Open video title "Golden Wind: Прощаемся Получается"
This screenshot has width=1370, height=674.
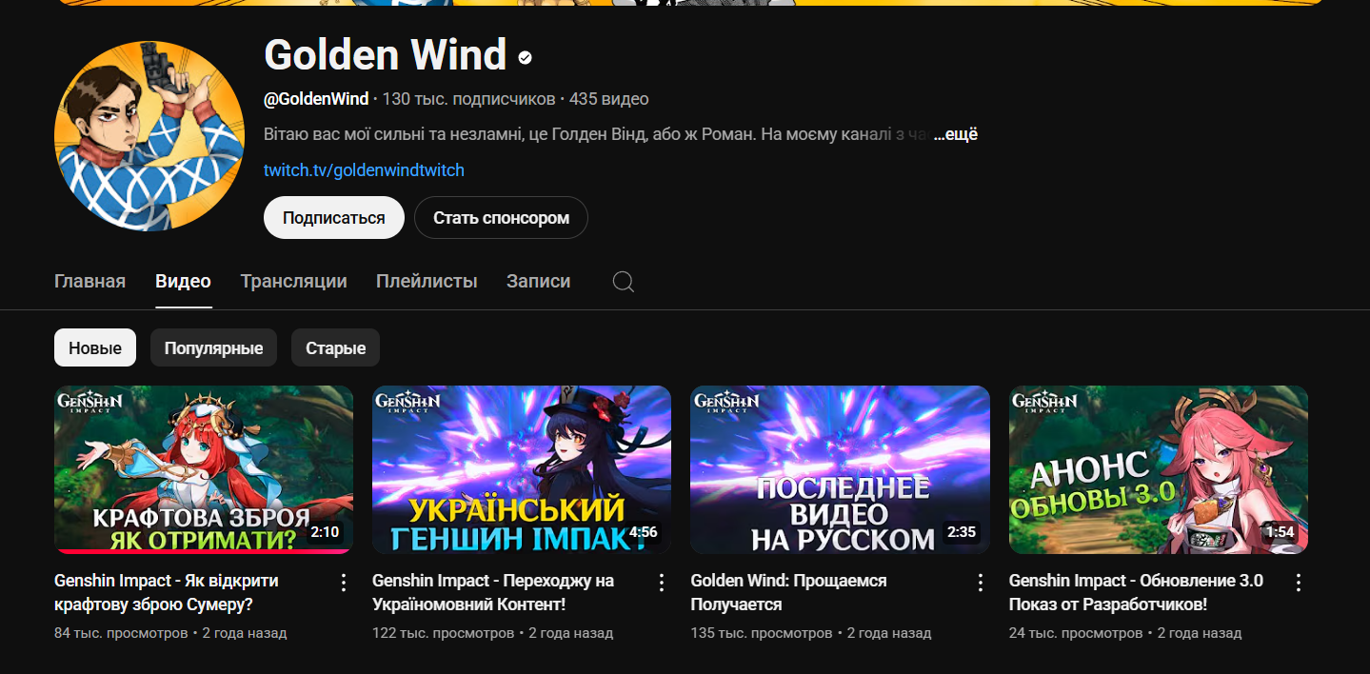[x=788, y=592]
